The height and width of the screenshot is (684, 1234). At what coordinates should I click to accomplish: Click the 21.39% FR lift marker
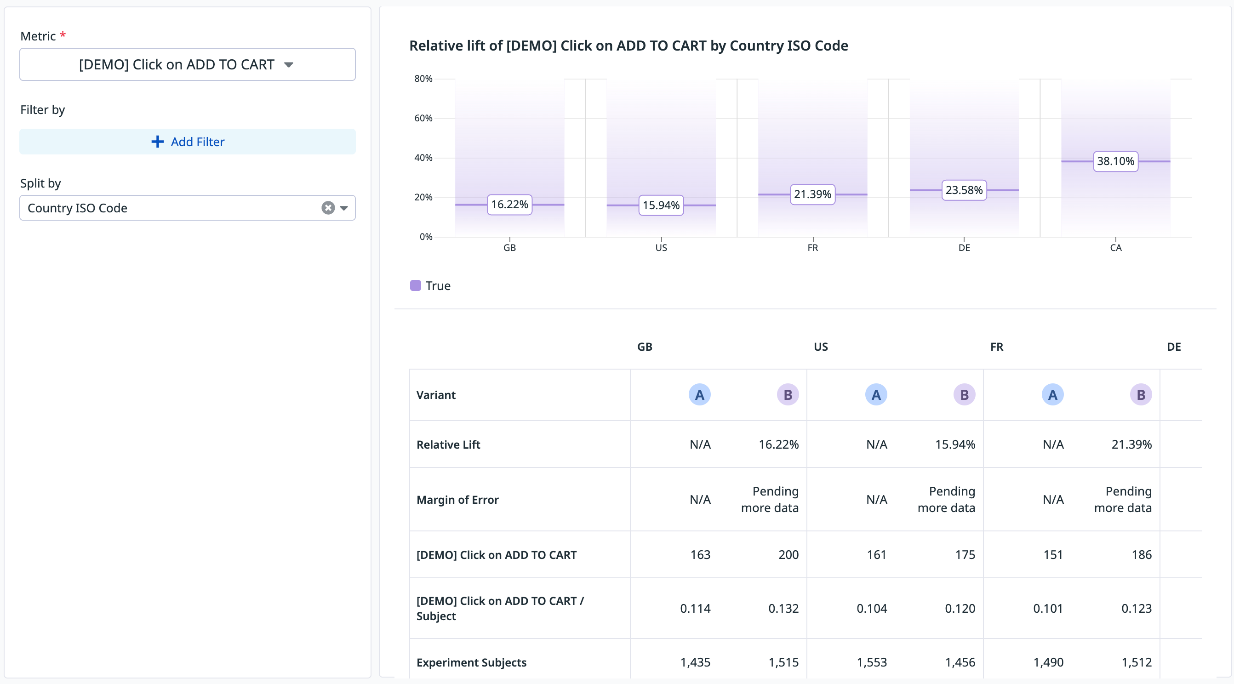pos(812,194)
